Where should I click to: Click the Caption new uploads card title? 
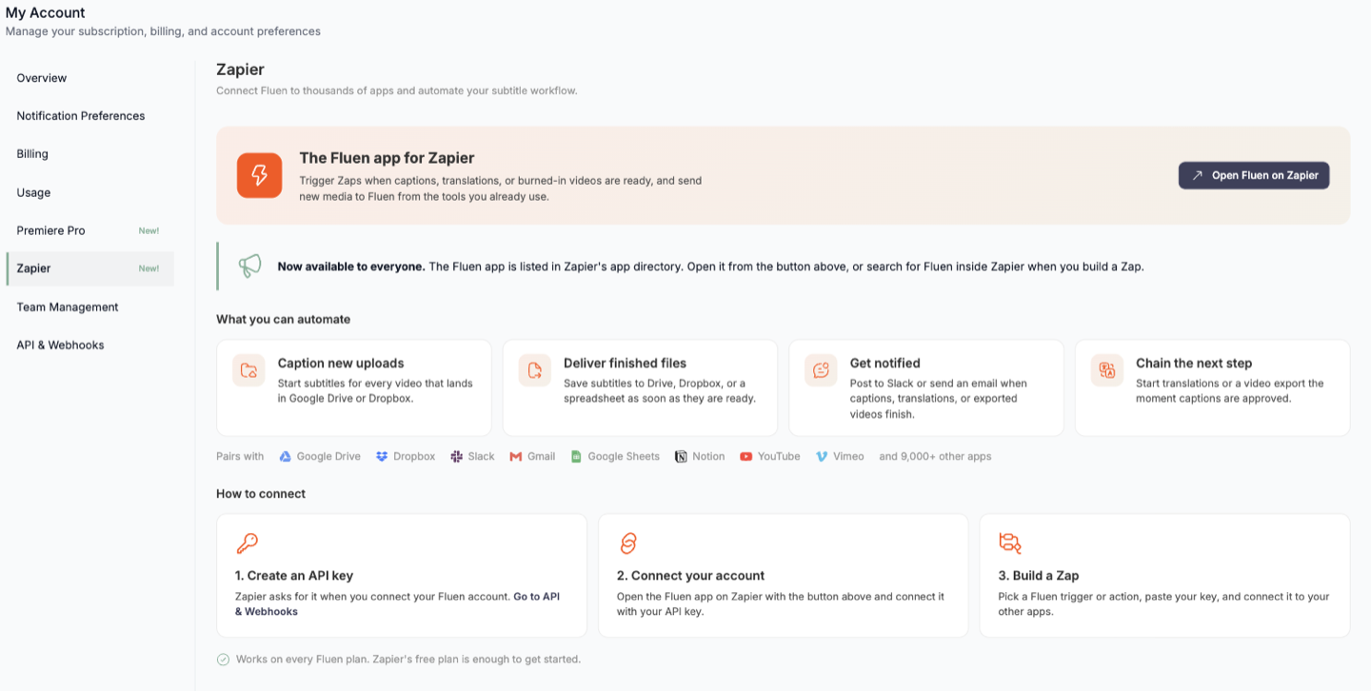click(341, 363)
